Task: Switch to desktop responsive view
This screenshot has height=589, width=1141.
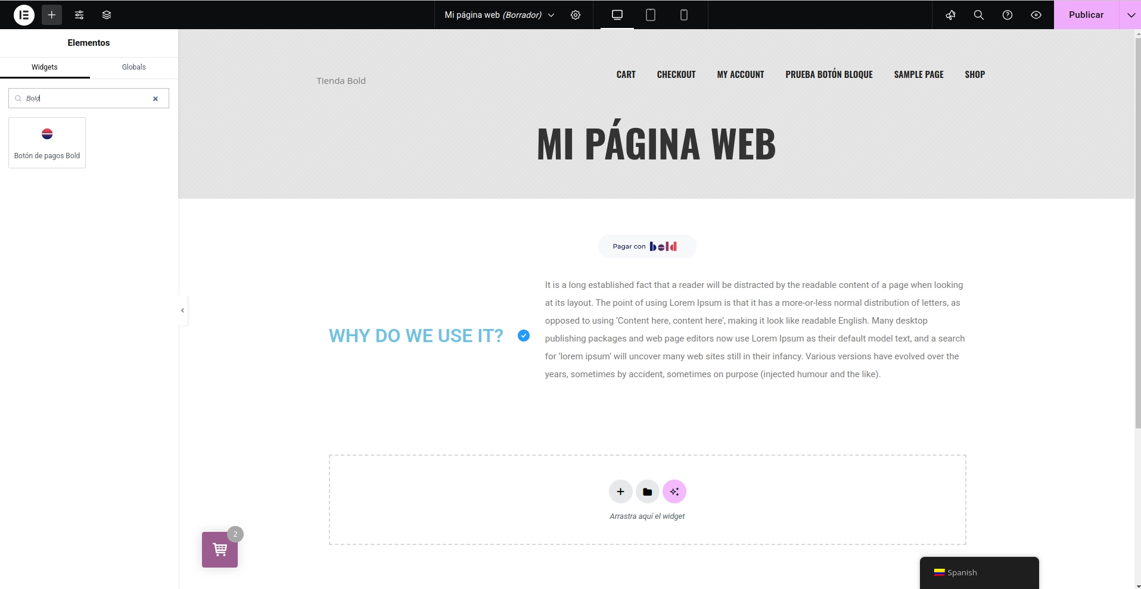Action: coord(617,15)
